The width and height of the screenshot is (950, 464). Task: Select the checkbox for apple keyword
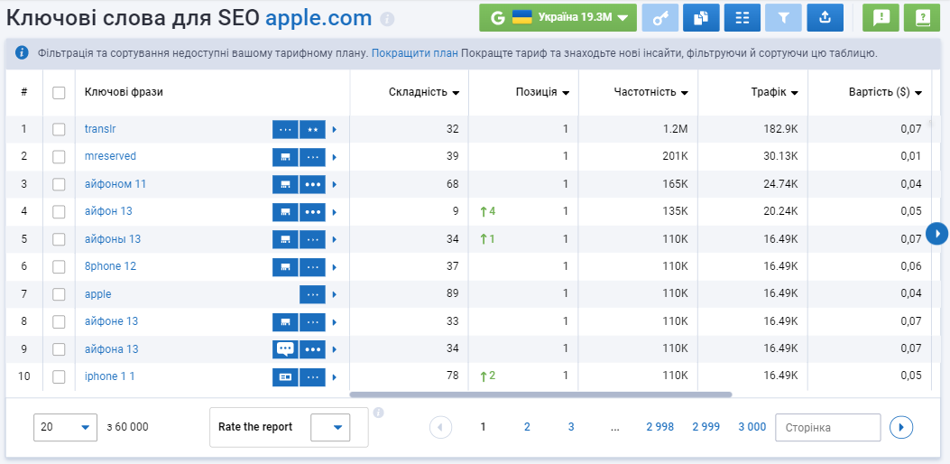pos(59,294)
